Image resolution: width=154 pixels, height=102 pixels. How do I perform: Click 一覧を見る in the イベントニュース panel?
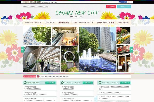point(125,83)
